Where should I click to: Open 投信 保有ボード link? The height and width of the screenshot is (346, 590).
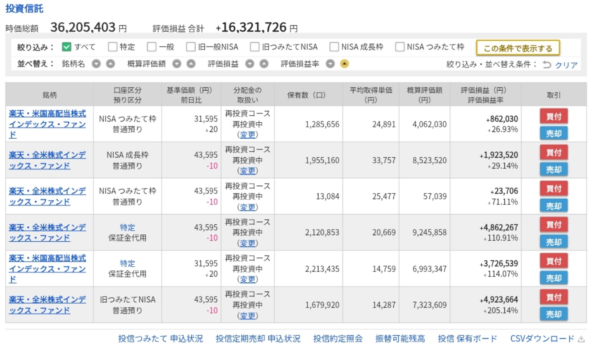pos(467,339)
